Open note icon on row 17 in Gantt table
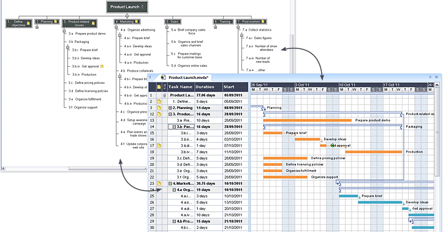 159,146
